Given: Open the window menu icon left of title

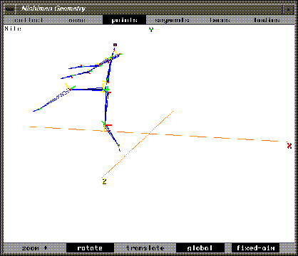Looking at the screenshot, I should 9,9.
